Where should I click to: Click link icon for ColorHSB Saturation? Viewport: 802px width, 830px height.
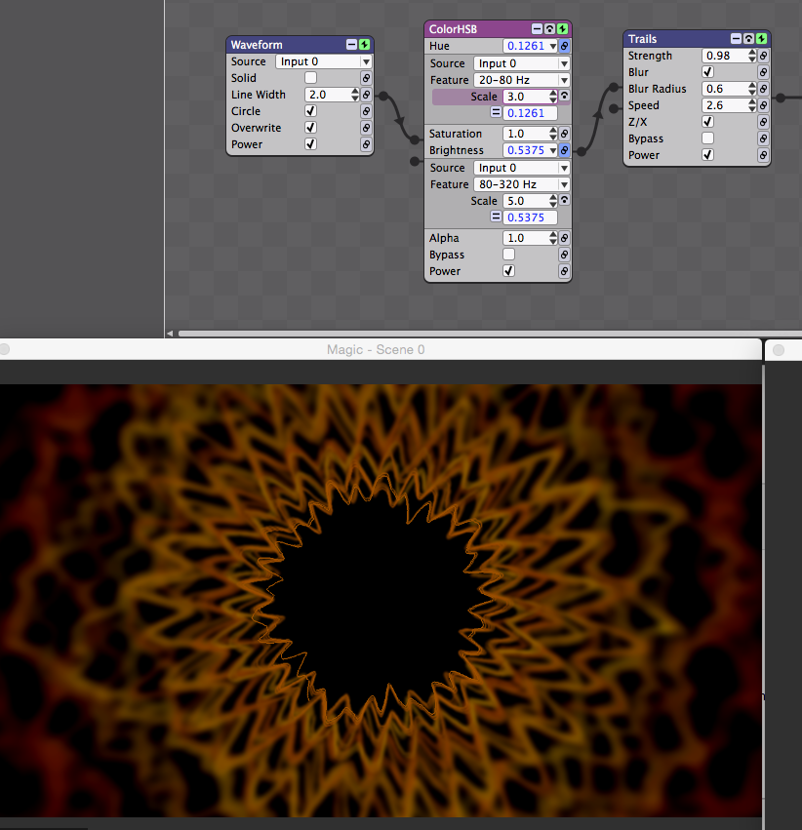[x=564, y=134]
